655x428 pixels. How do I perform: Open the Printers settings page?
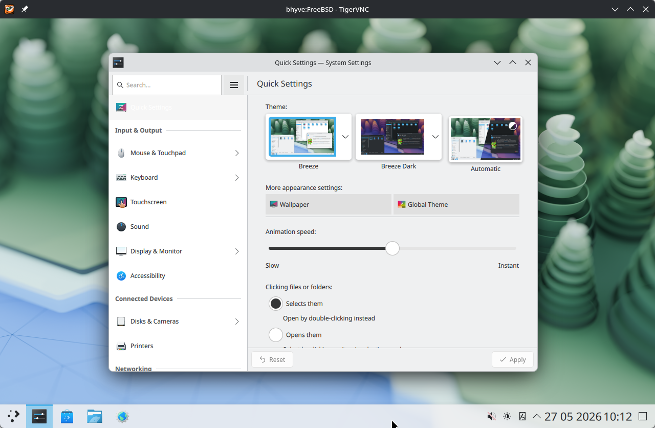(178, 346)
